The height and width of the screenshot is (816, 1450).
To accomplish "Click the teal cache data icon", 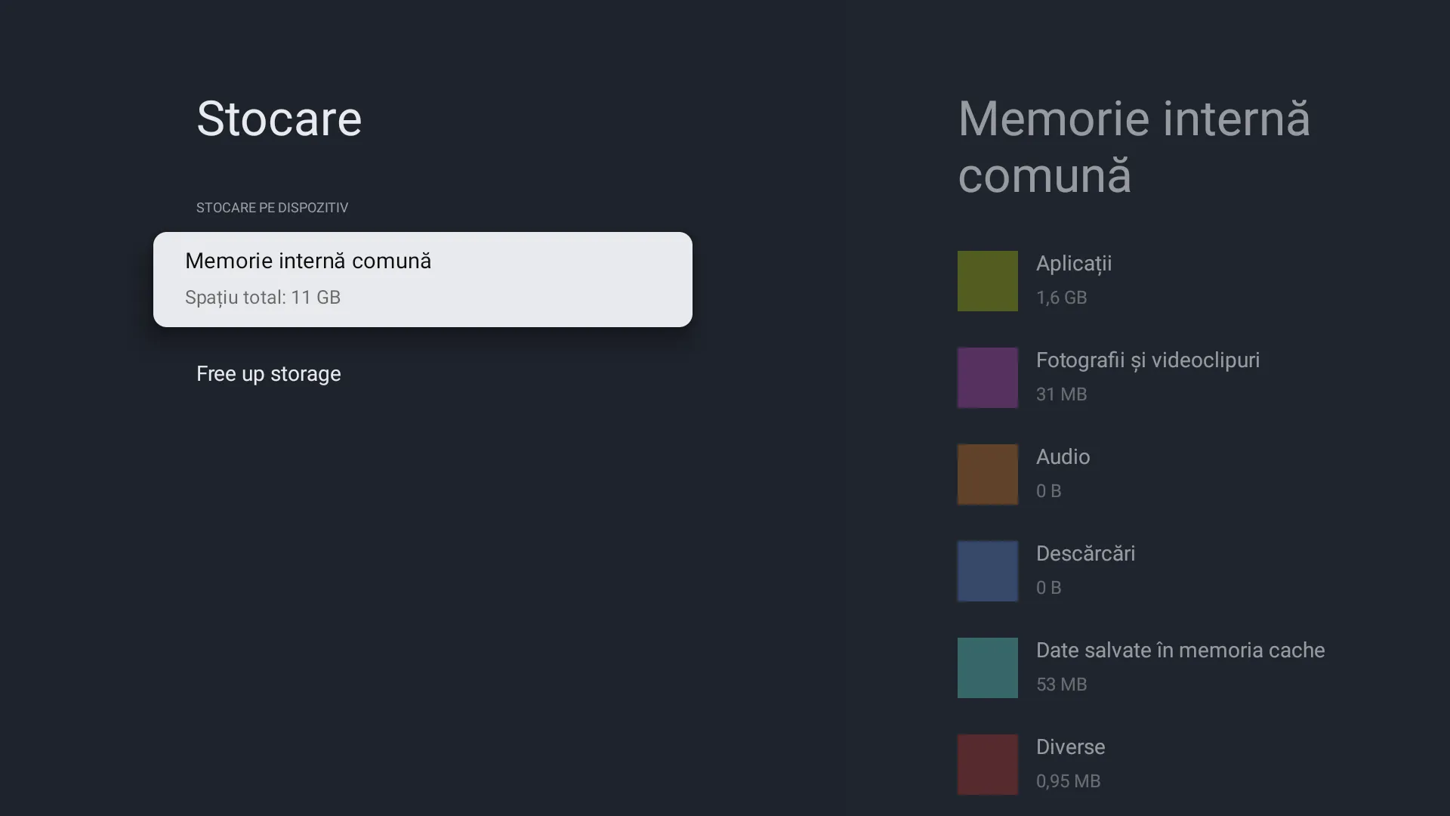I will point(986,667).
